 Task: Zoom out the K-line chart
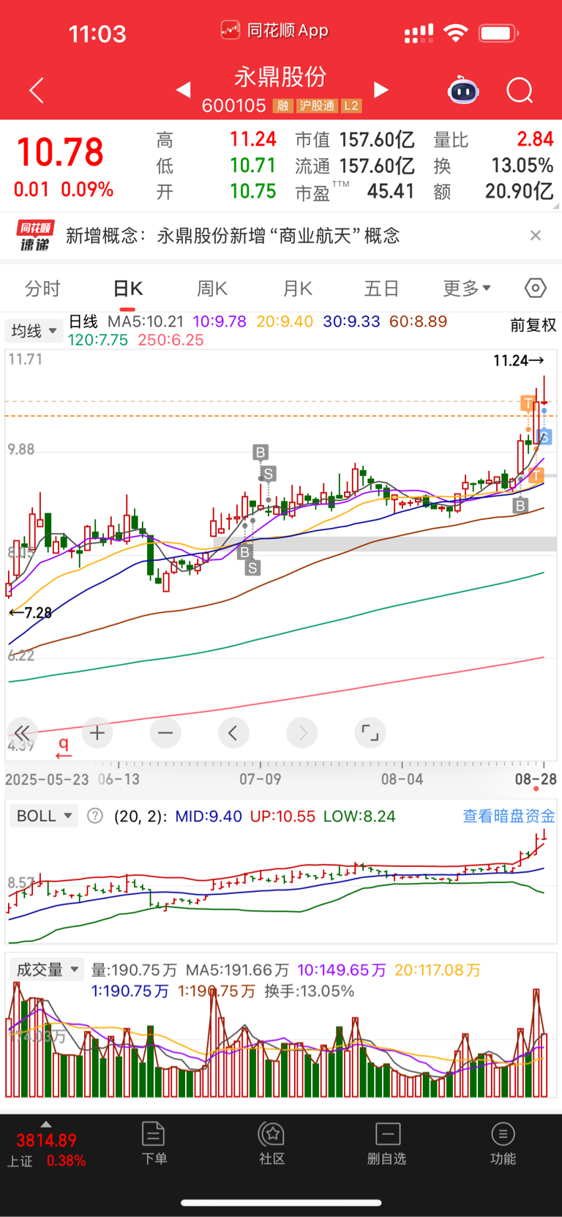[165, 733]
